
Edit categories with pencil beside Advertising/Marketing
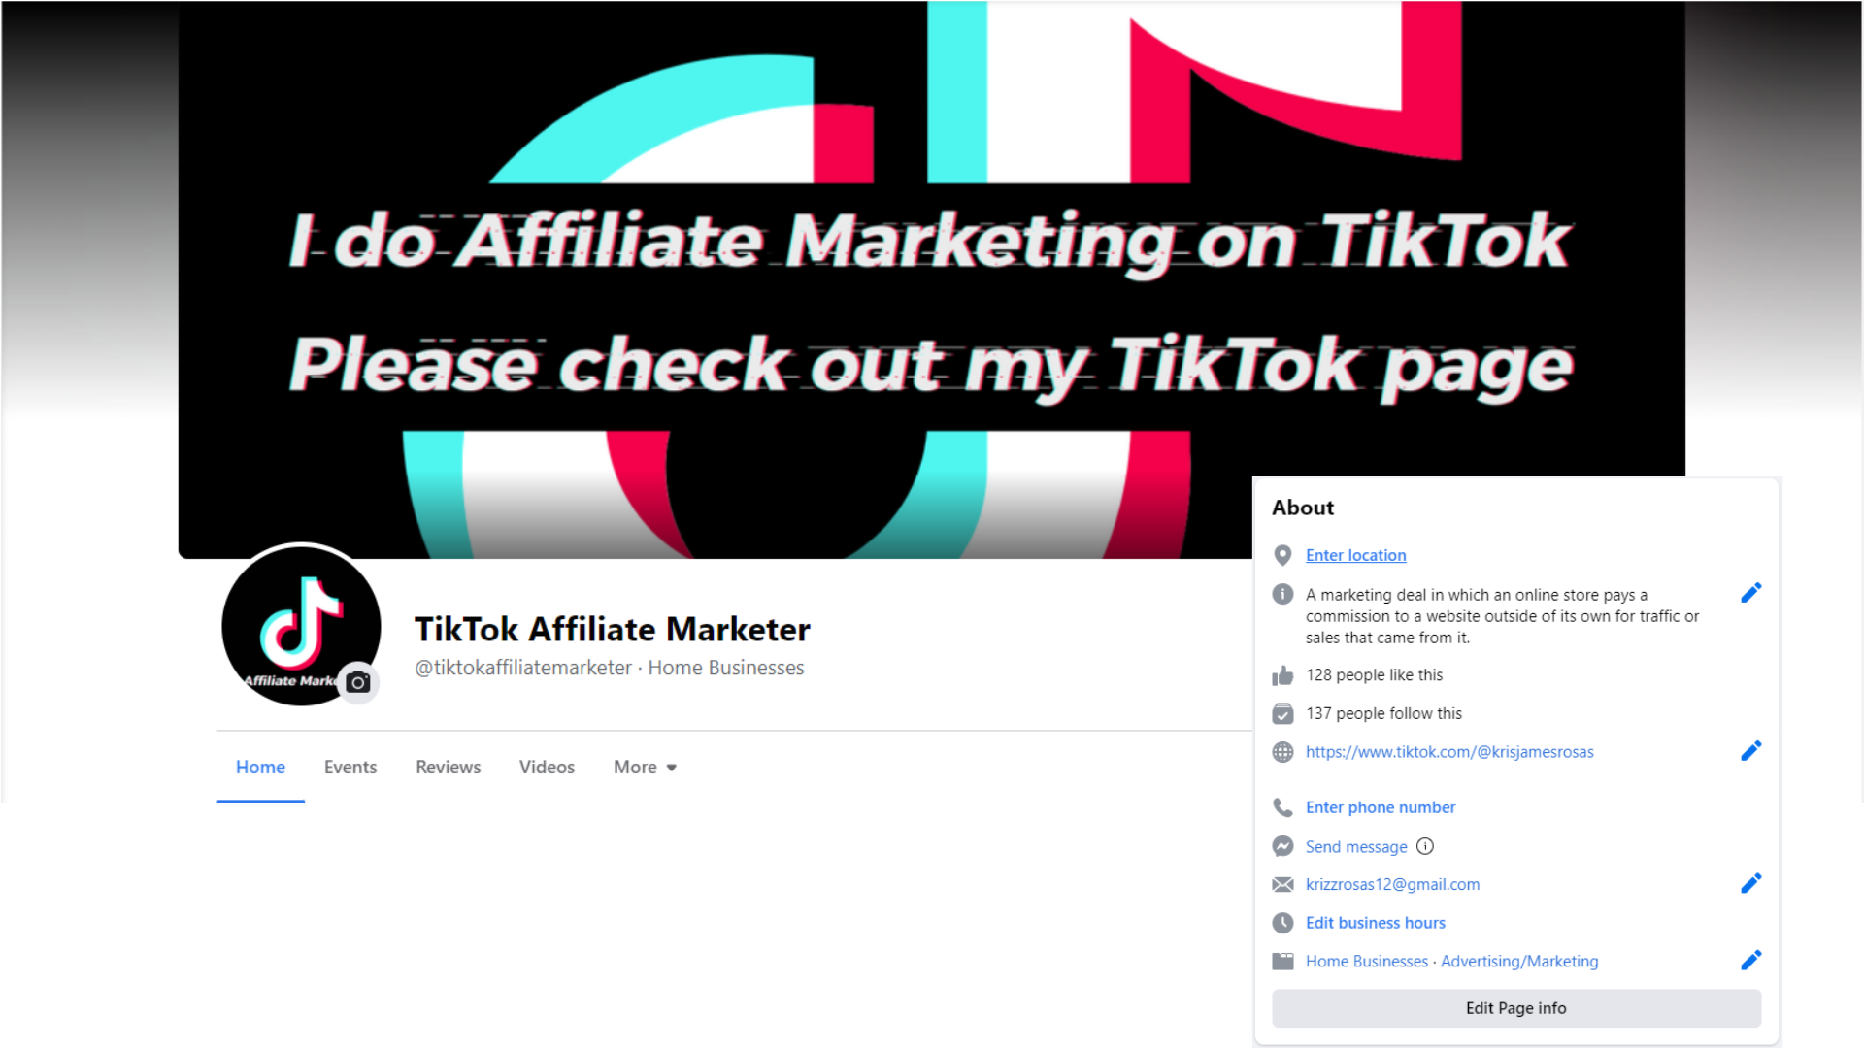tap(1750, 961)
